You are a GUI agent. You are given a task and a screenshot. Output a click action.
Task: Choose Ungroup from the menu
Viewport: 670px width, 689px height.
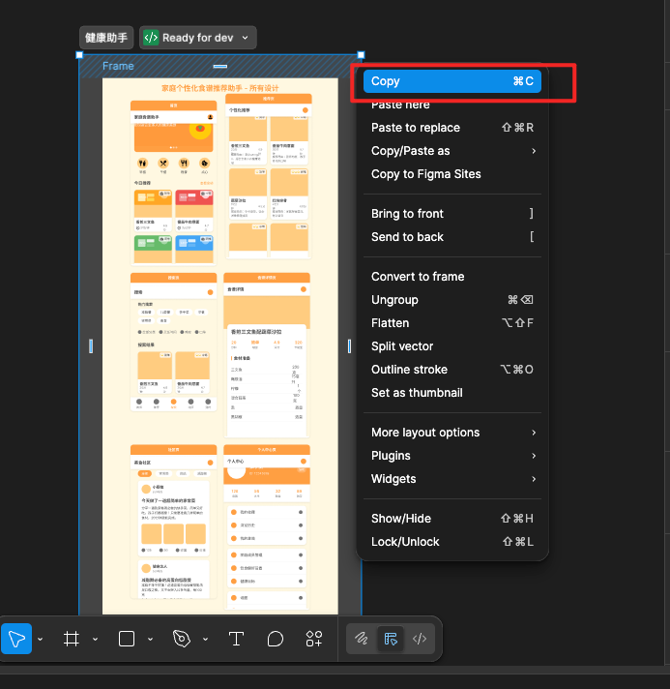click(452, 300)
